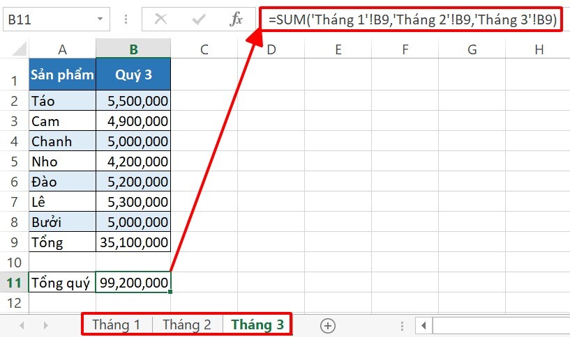Select row 11 header

[14, 282]
